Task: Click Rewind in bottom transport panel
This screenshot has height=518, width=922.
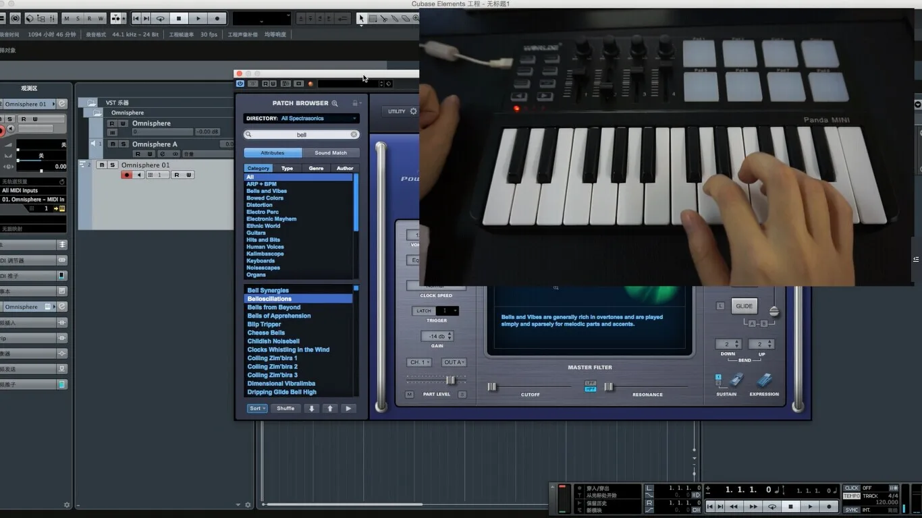Action: pyautogui.click(x=734, y=507)
